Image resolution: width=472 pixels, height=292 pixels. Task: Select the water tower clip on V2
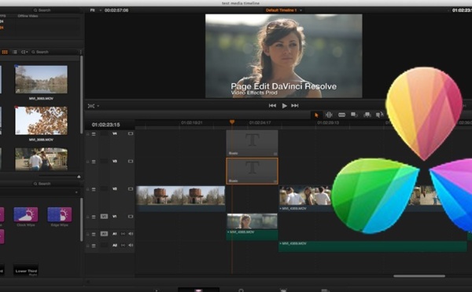click(x=180, y=199)
